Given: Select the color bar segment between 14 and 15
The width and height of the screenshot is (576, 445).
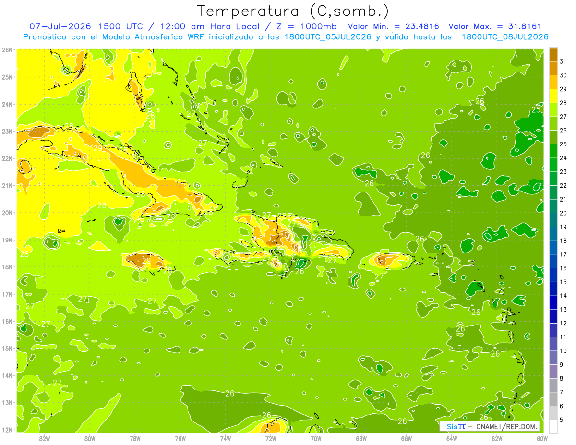Looking at the screenshot, I should click(x=553, y=289).
